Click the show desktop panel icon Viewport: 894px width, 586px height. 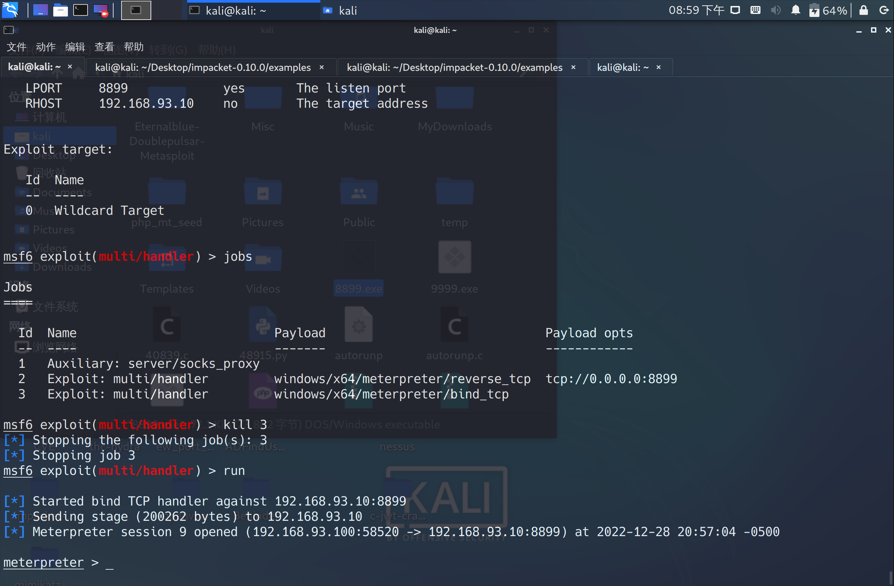tap(41, 10)
